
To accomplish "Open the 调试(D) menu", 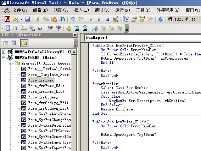I will click(x=102, y=10).
